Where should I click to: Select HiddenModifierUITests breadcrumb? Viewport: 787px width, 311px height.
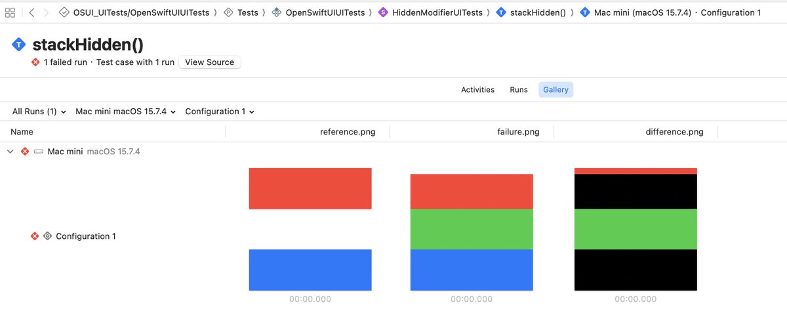(437, 12)
